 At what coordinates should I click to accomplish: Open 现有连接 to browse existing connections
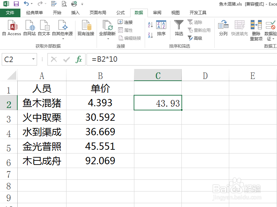(86, 28)
